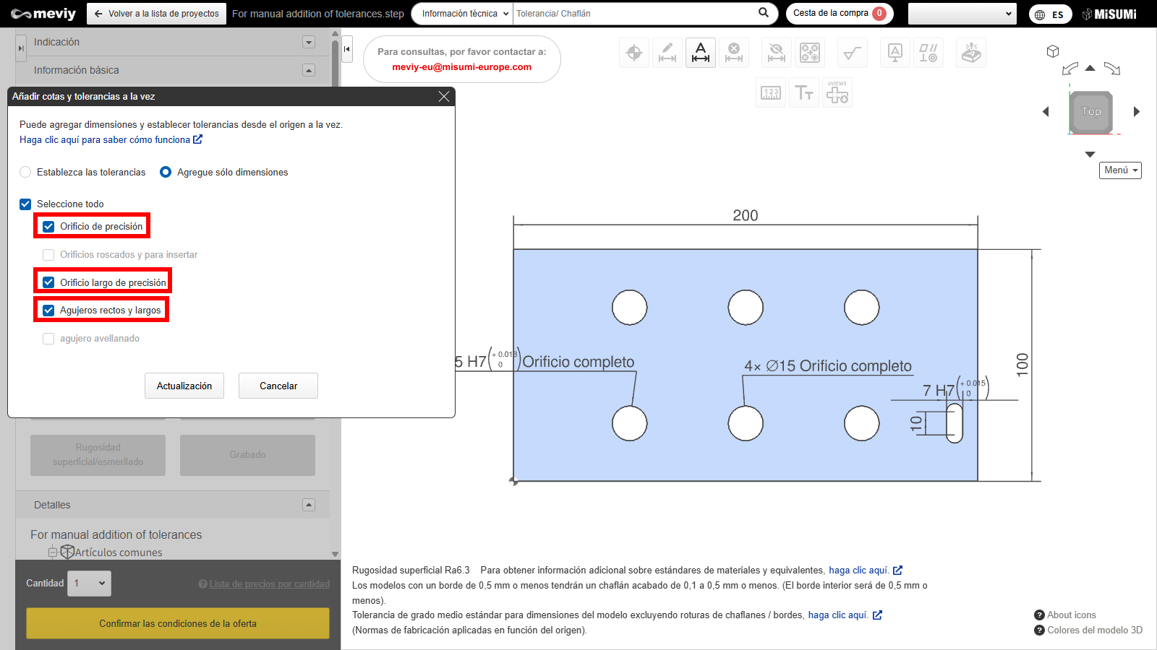Click the edit dimension pencil icon

[x=667, y=53]
